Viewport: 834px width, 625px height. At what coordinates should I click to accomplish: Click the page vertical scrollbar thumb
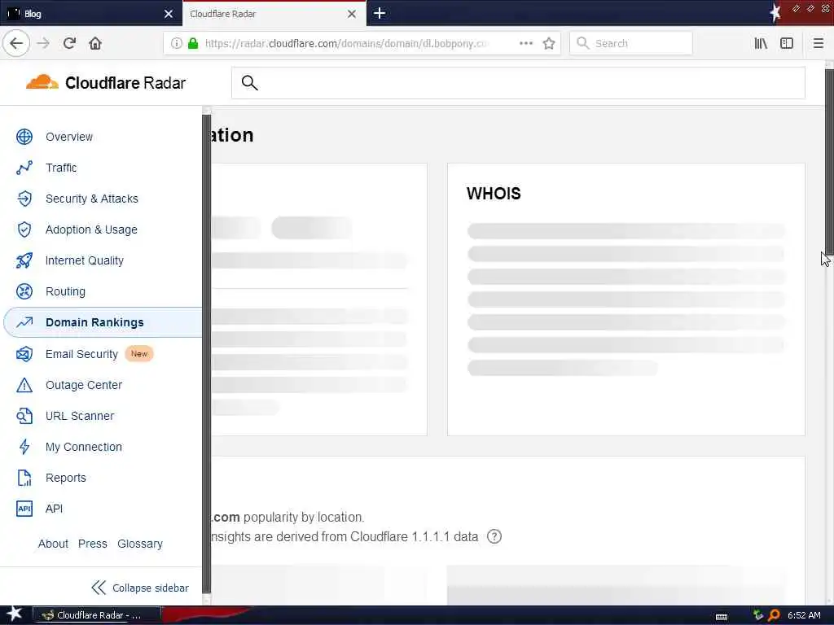829,162
